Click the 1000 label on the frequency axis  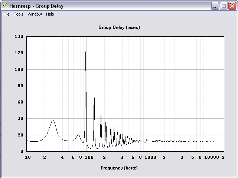(x=150, y=157)
